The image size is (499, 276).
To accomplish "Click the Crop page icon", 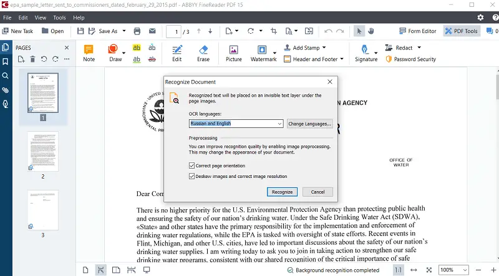I will (274, 31).
